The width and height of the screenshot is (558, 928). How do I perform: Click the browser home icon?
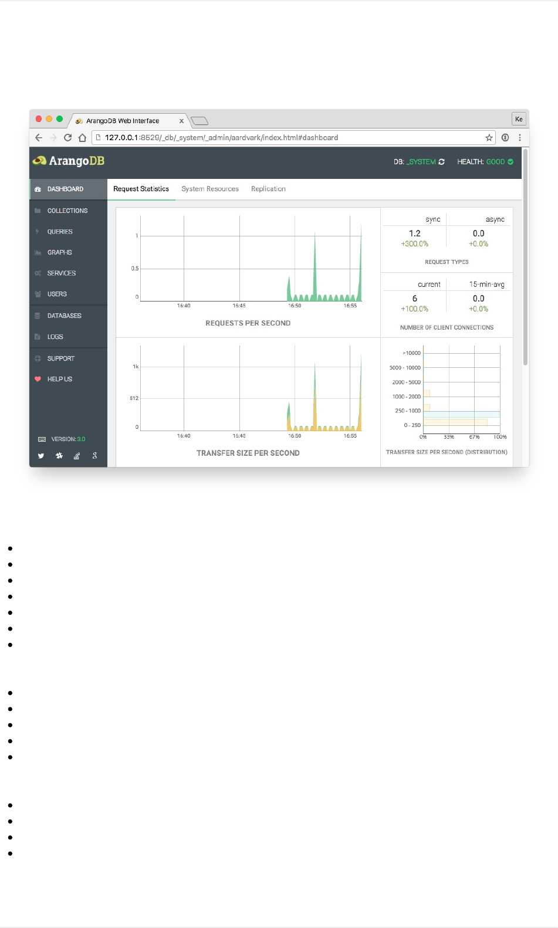click(82, 138)
